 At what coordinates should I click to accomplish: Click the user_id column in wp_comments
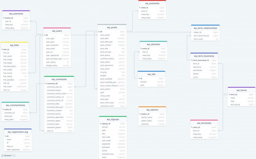tap(59, 131)
